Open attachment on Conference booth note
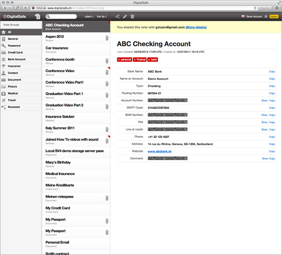Screen dimensions: 282x255 point(107,61)
